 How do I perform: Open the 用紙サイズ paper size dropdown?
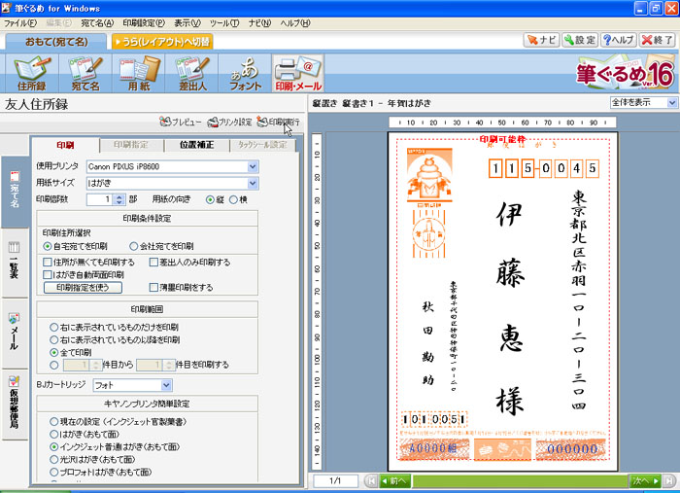coord(253,183)
